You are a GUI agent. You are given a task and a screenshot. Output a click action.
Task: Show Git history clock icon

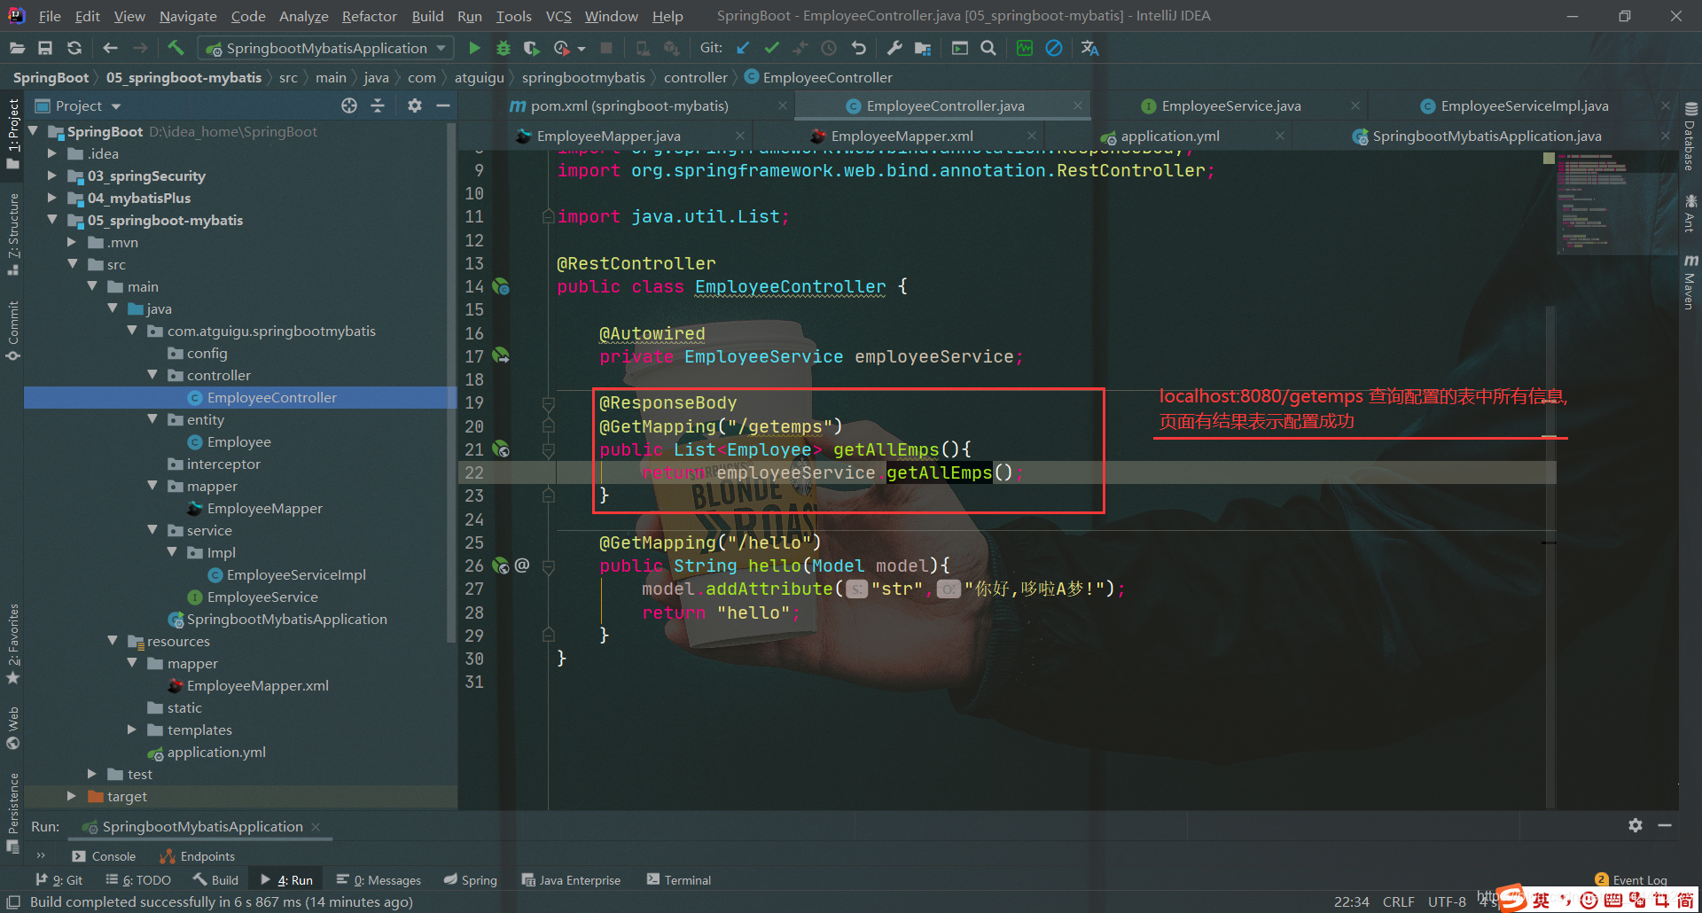point(829,48)
